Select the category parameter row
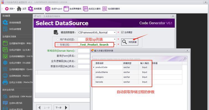The height and width of the screenshot is (110, 209). tap(137, 77)
